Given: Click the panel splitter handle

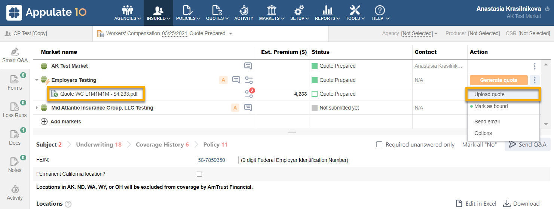Looking at the screenshot, I should pos(292,132).
